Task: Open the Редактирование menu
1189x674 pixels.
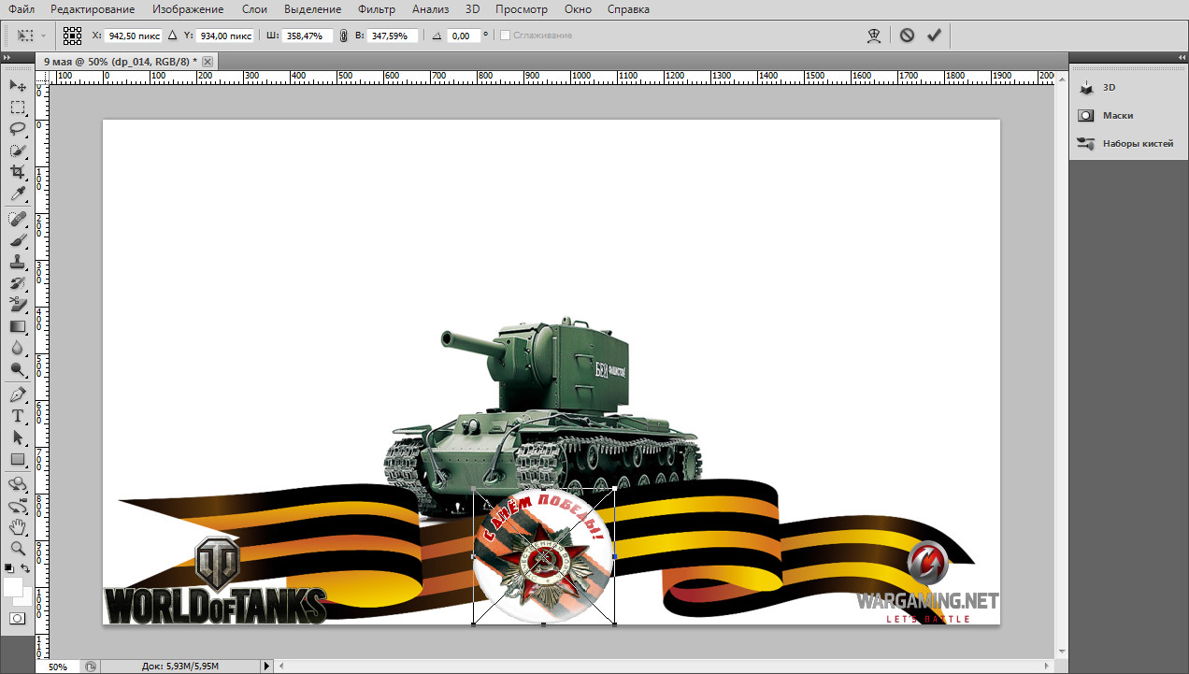Action: click(93, 9)
